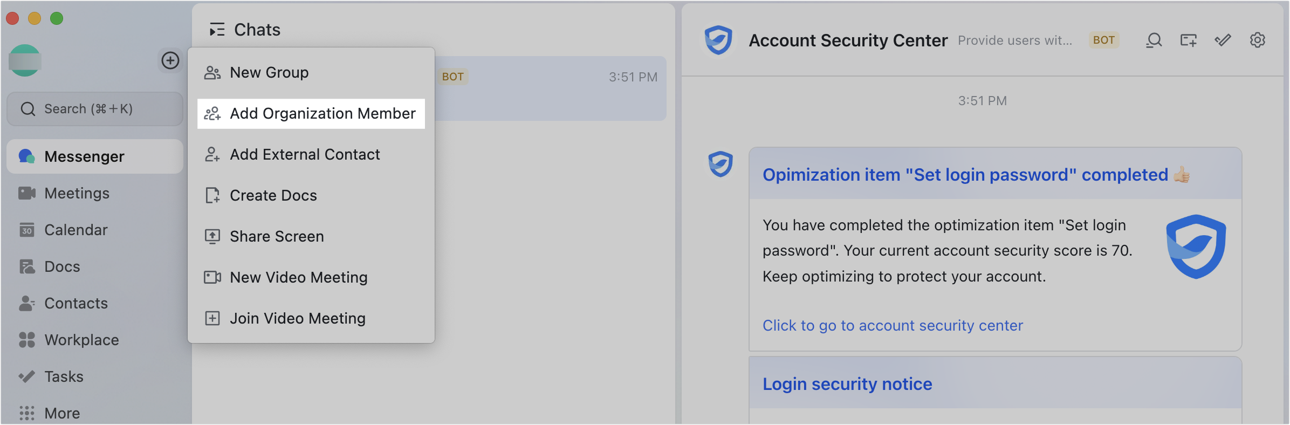
Task: Choose New Video Meeting from the menu
Action: 298,277
